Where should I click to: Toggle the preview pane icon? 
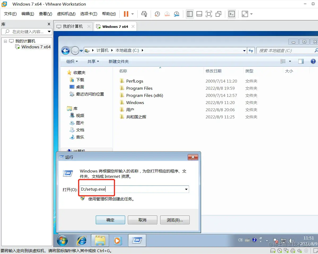[301, 61]
